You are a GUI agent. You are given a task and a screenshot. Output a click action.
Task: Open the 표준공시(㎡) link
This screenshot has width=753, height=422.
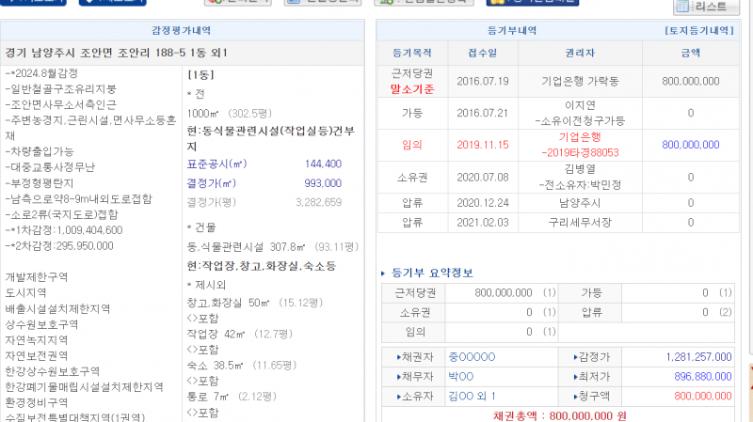click(x=216, y=164)
